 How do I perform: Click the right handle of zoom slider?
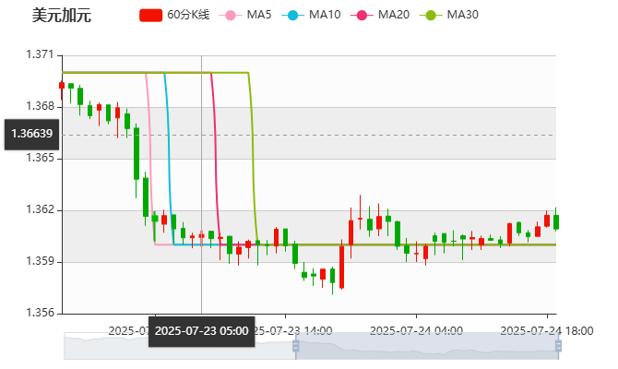(x=560, y=346)
